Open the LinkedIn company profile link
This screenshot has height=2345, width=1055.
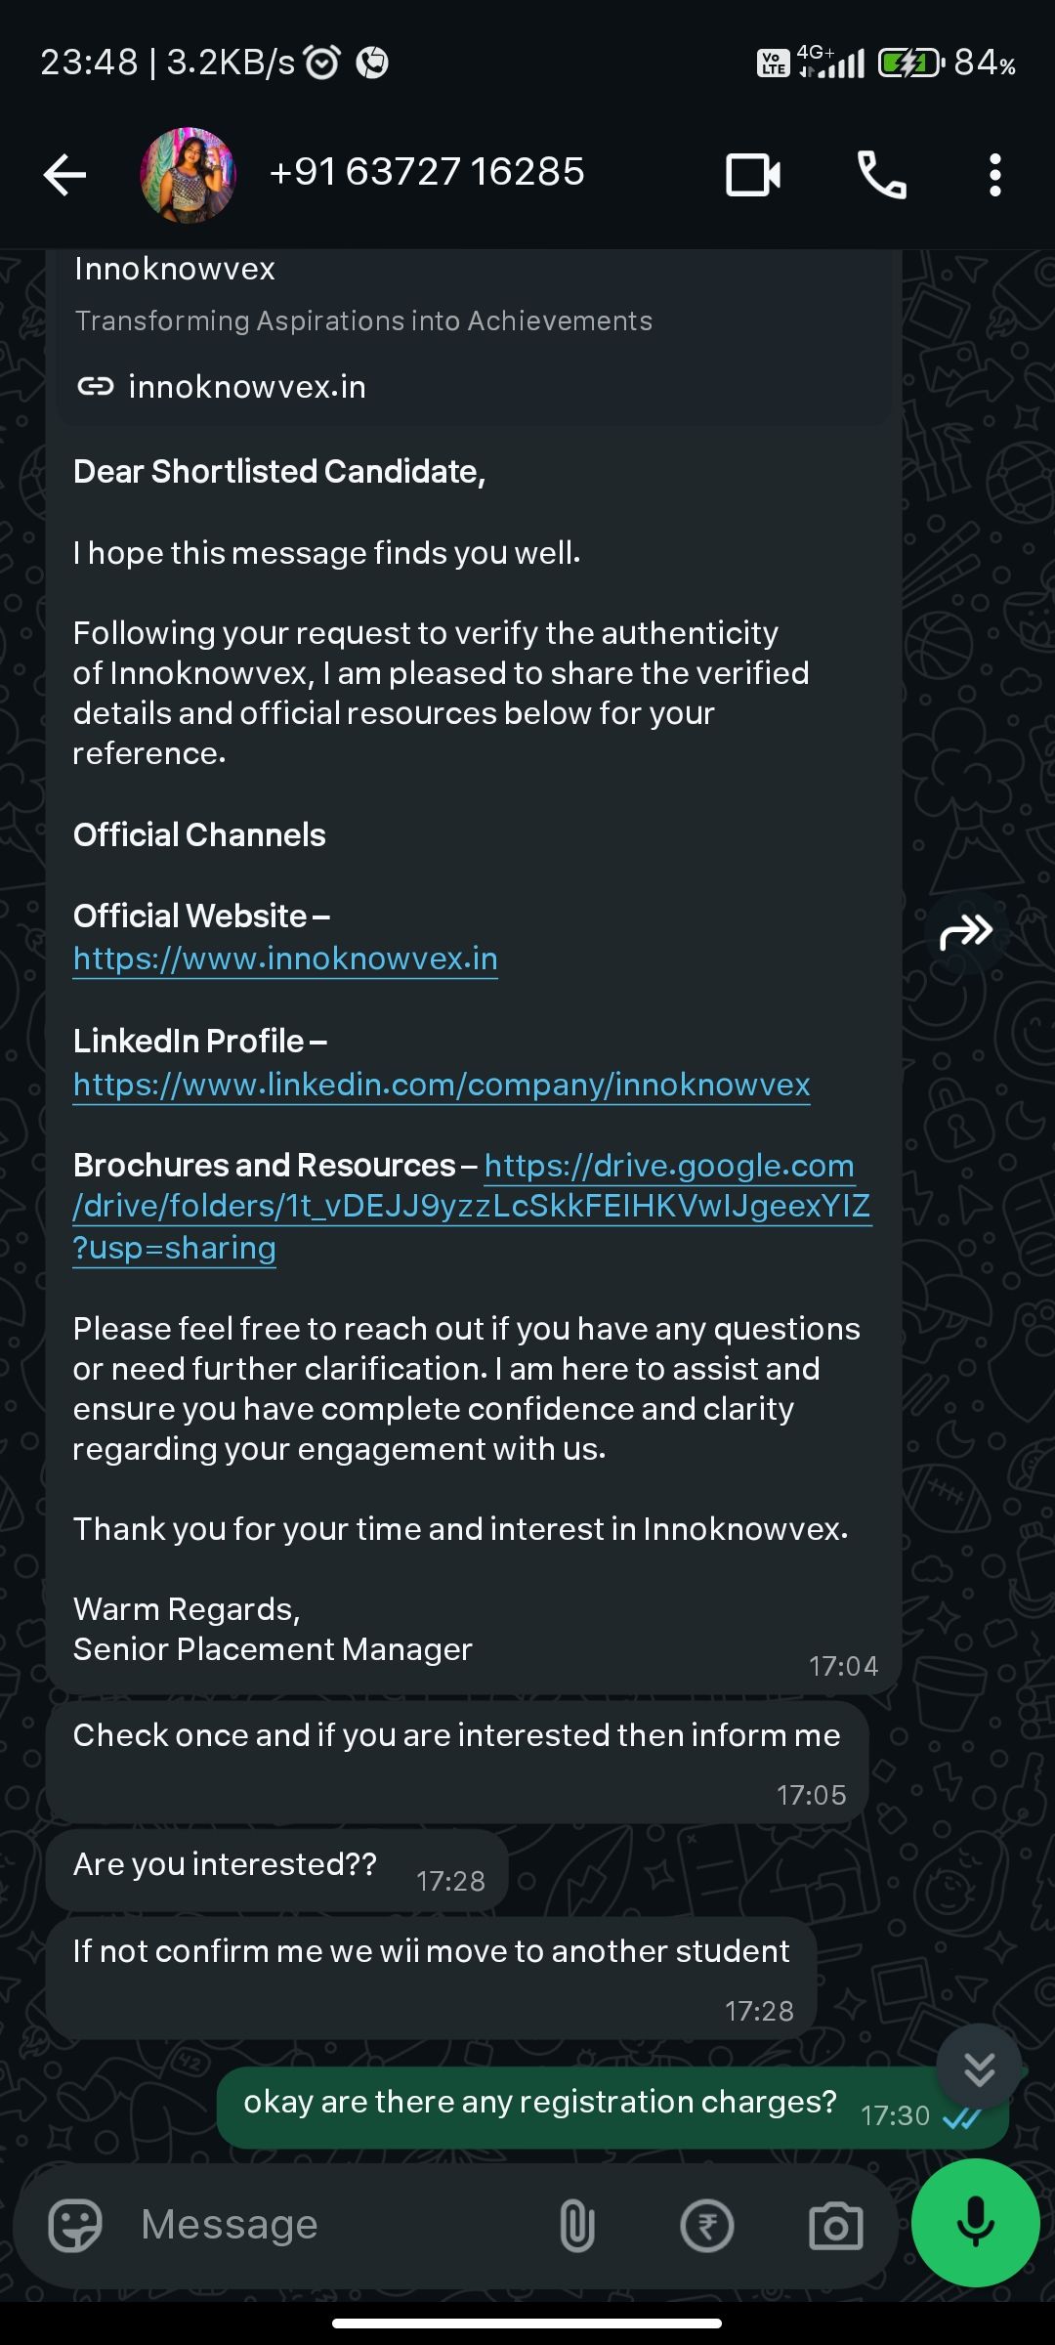click(442, 1085)
